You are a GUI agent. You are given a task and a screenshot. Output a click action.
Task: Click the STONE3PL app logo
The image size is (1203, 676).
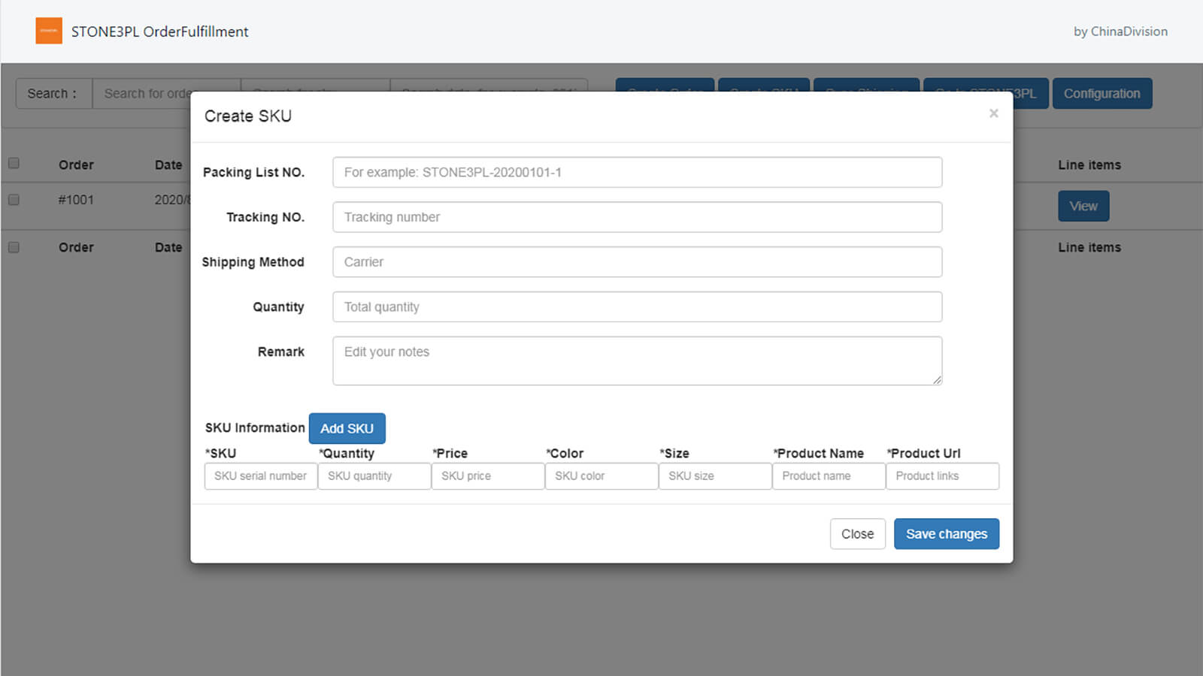(48, 30)
